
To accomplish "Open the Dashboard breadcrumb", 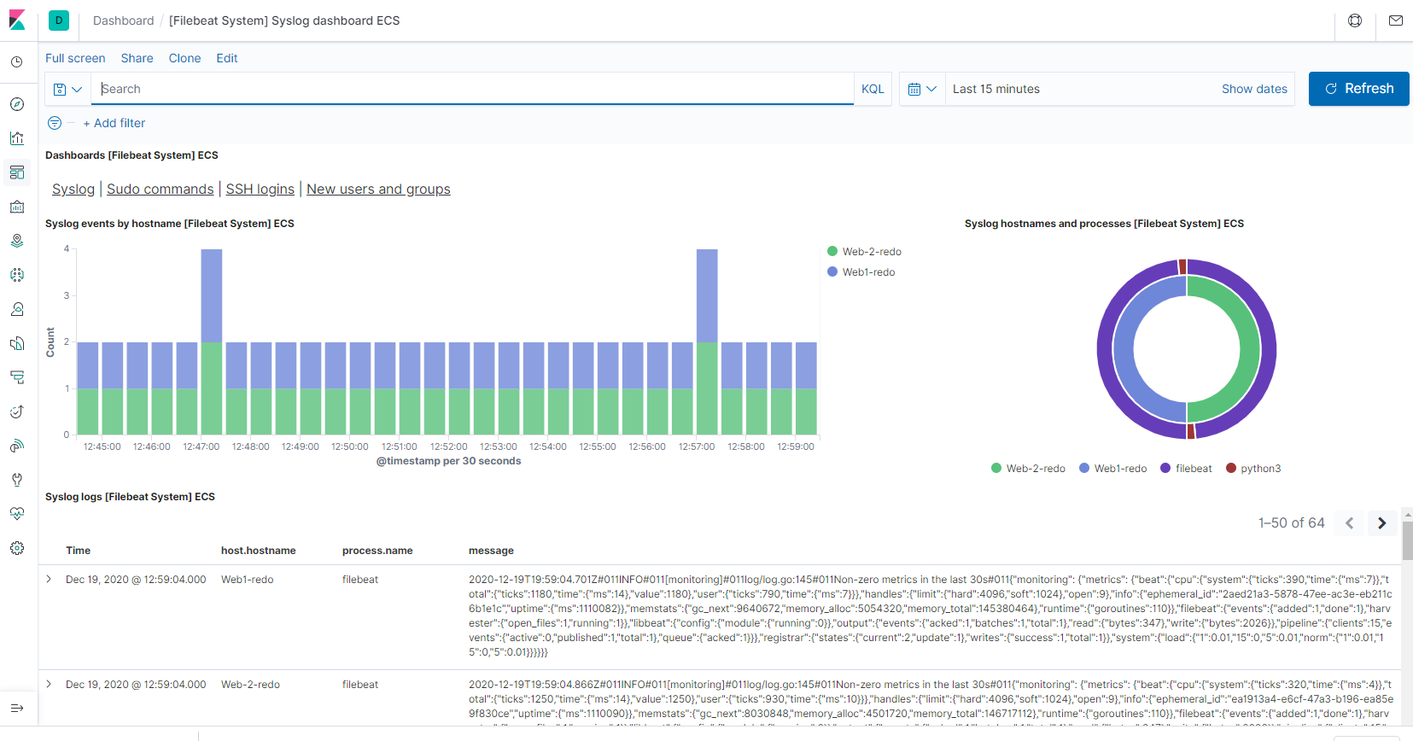I will (x=124, y=20).
